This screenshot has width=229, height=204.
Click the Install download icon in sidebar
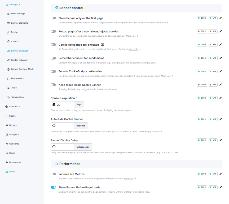click(7, 172)
